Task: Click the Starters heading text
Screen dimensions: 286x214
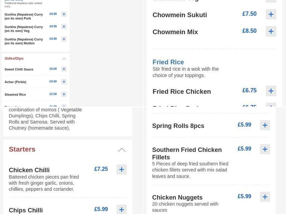Action: (22, 149)
